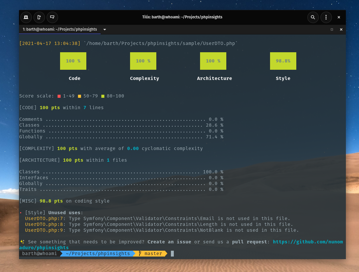Open a new Tilix session
The height and width of the screenshot is (272, 359).
click(26, 17)
